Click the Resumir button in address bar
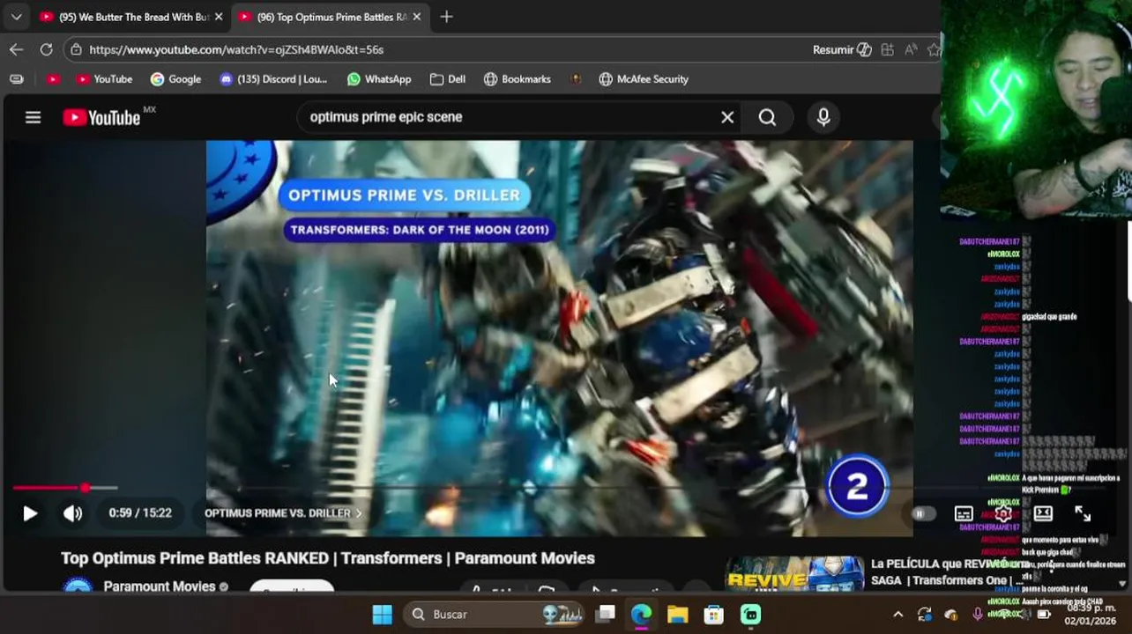Screen dimensions: 1132x634 pos(842,49)
